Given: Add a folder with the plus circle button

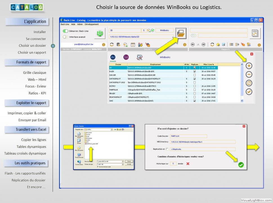Looking at the screenshot, I should point(249,66).
